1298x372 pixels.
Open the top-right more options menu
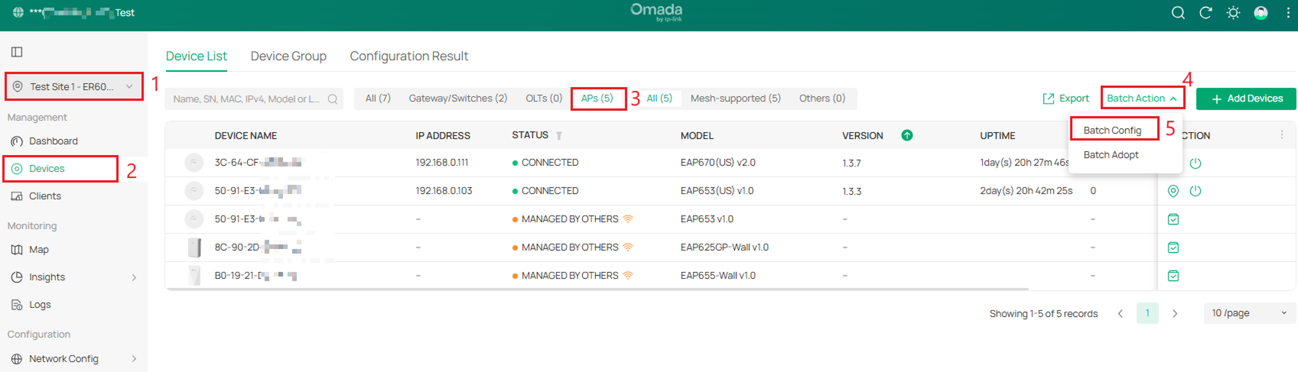[x=1288, y=13]
